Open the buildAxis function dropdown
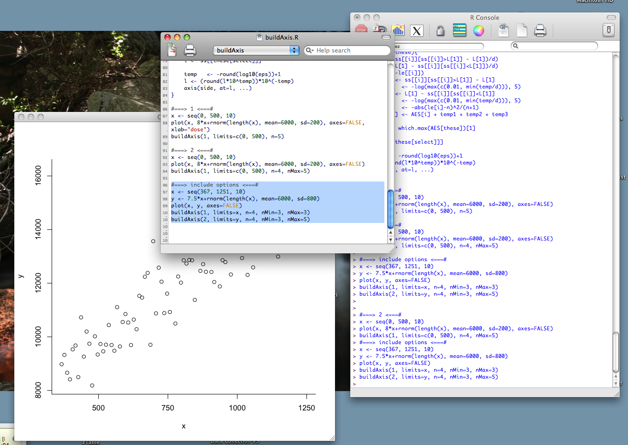The width and height of the screenshot is (628, 445). click(x=256, y=50)
